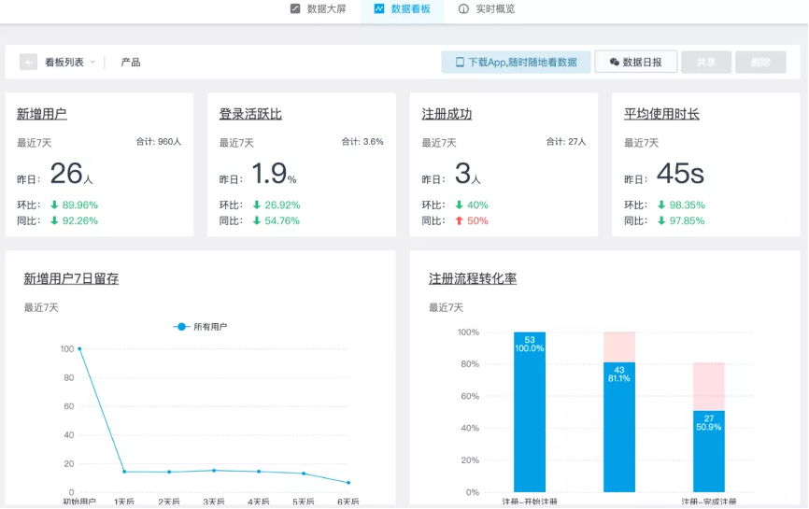Open the 登录活跃比 card title link
This screenshot has height=509, width=809.
tap(250, 114)
